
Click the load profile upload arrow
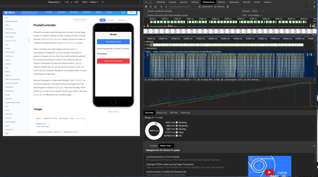[x=161, y=6]
